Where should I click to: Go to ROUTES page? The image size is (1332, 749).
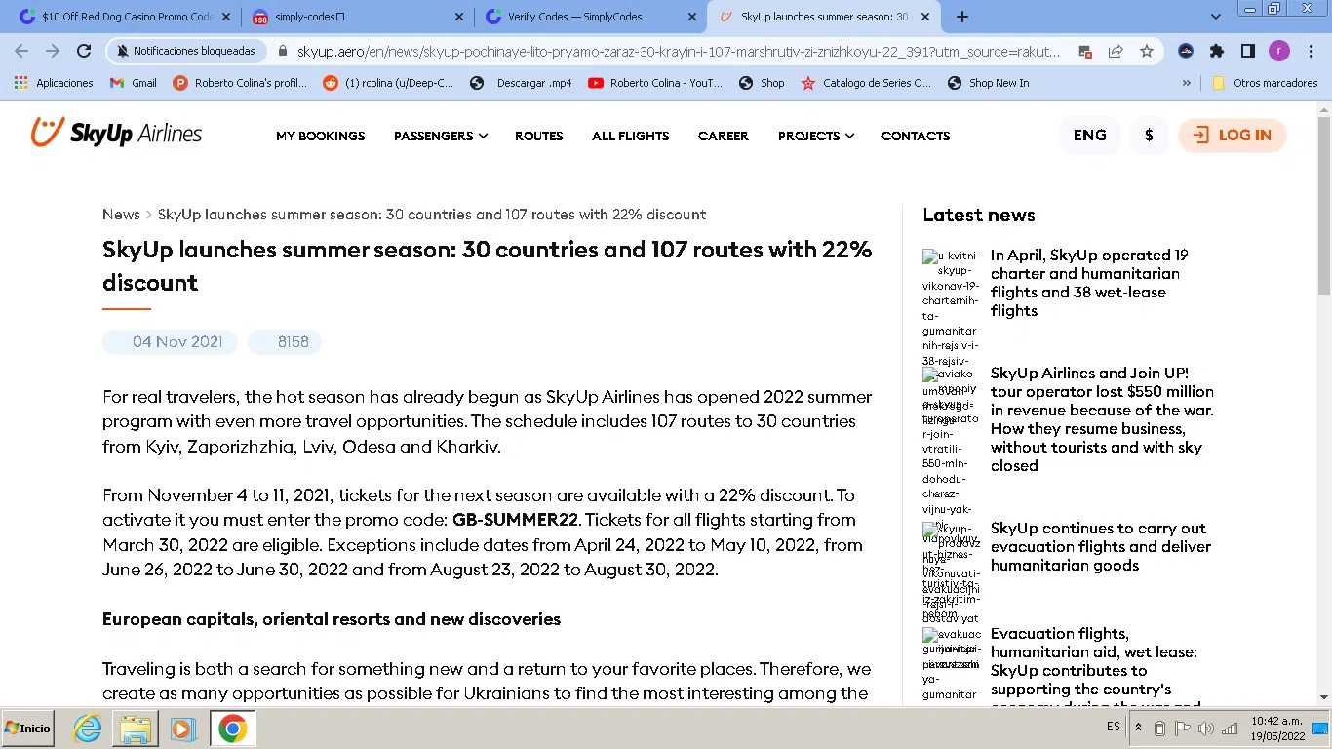tap(538, 136)
